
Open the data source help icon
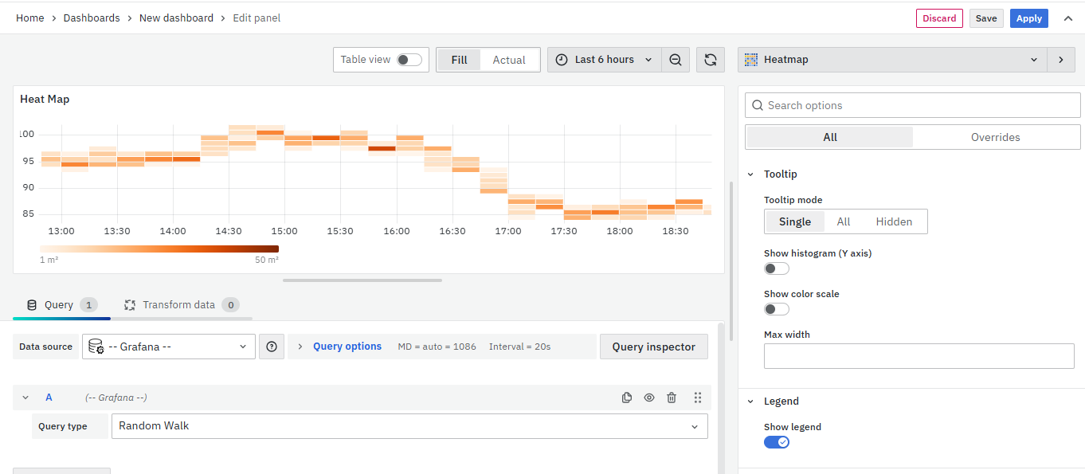pyautogui.click(x=272, y=347)
